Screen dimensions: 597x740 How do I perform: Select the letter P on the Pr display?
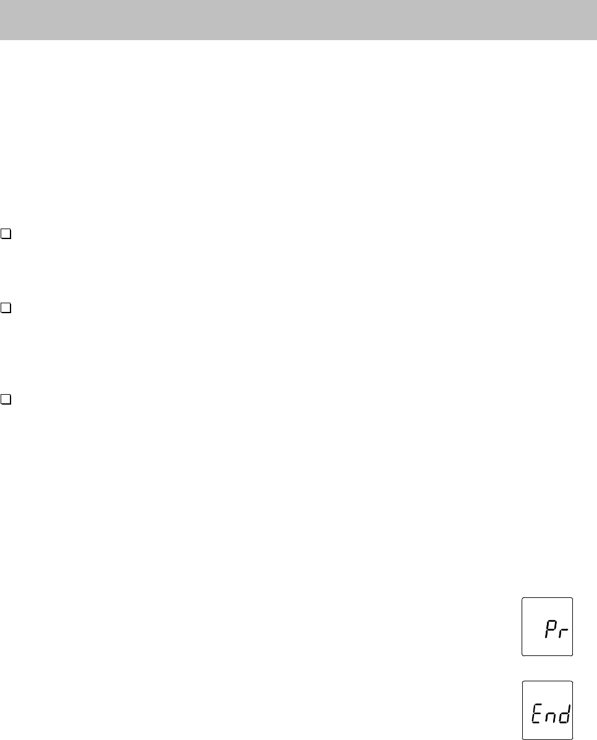tap(551, 629)
